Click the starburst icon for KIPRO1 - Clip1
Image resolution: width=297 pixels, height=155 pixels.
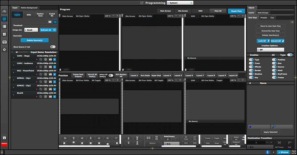tap(46, 82)
